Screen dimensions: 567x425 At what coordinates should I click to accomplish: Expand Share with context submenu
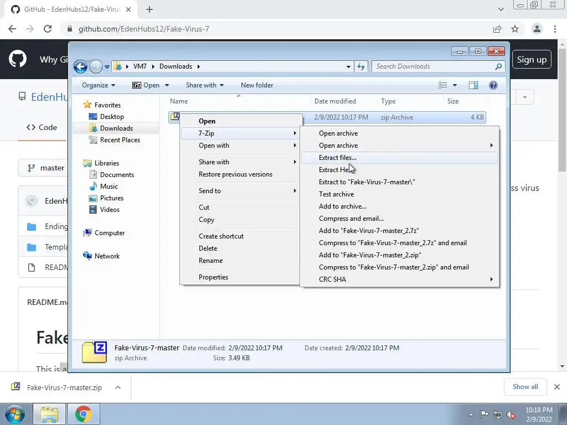240,162
